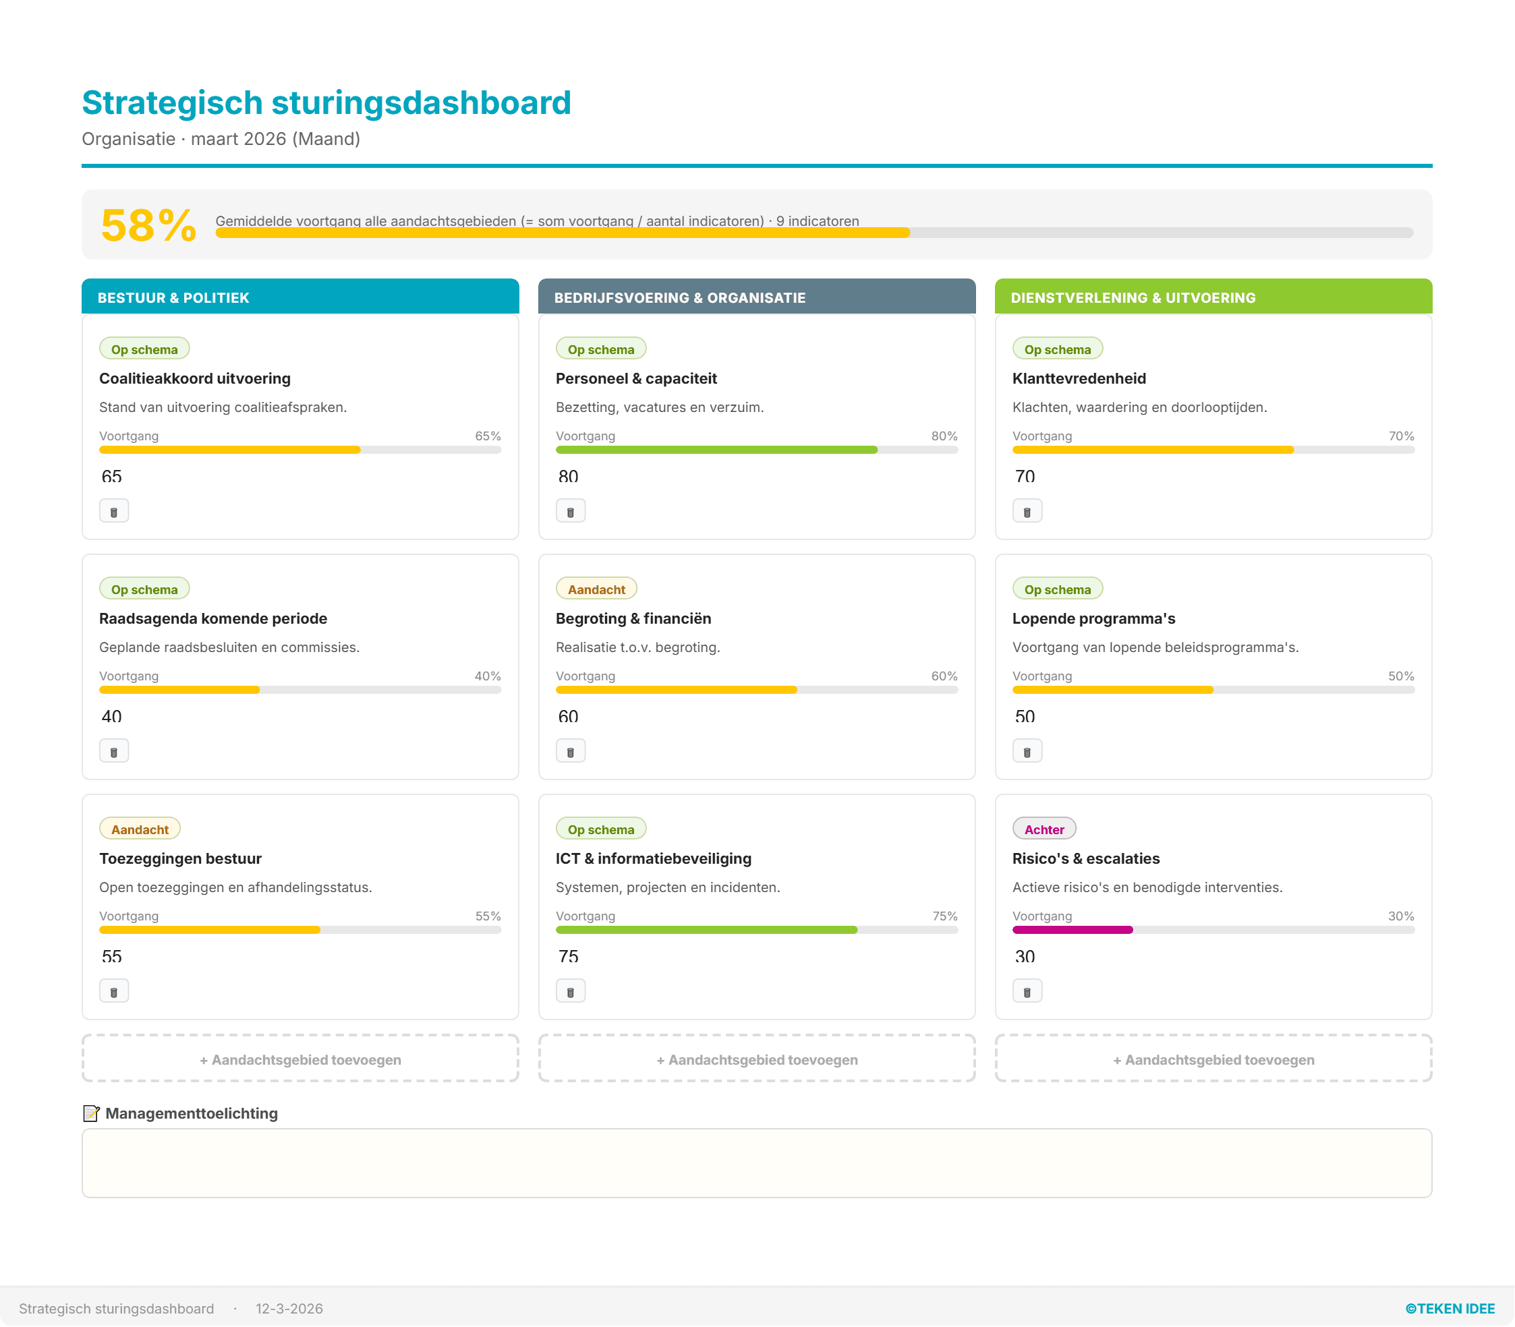Click the memo icon next to Managementtoelichting
The image size is (1515, 1327).
91,1113
